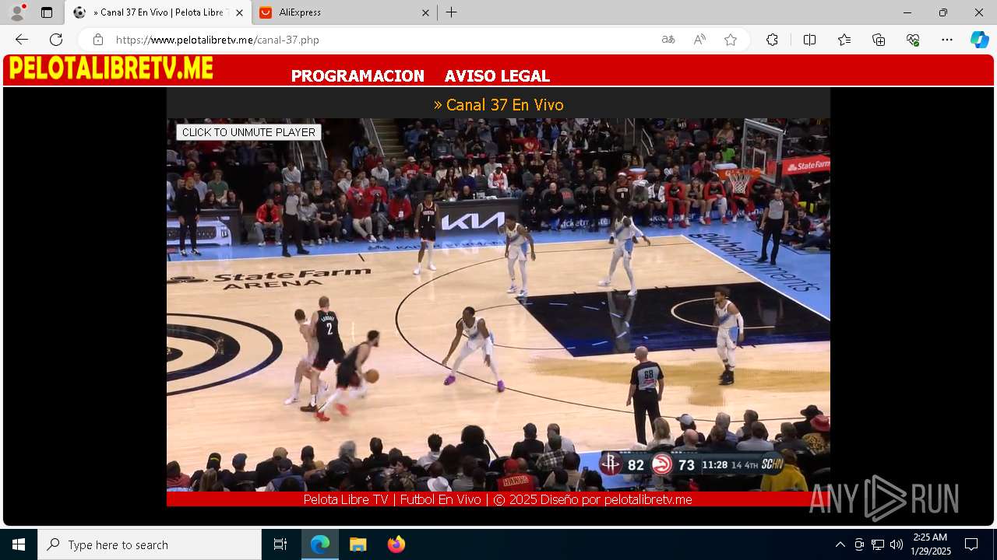This screenshot has width=997, height=560.
Task: Close the AliExpress tab
Action: (425, 12)
